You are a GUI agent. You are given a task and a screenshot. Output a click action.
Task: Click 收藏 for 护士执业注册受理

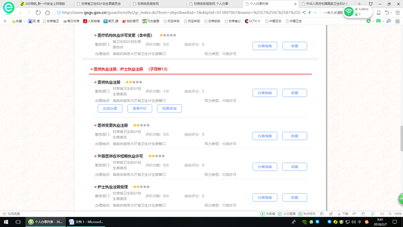point(295,197)
